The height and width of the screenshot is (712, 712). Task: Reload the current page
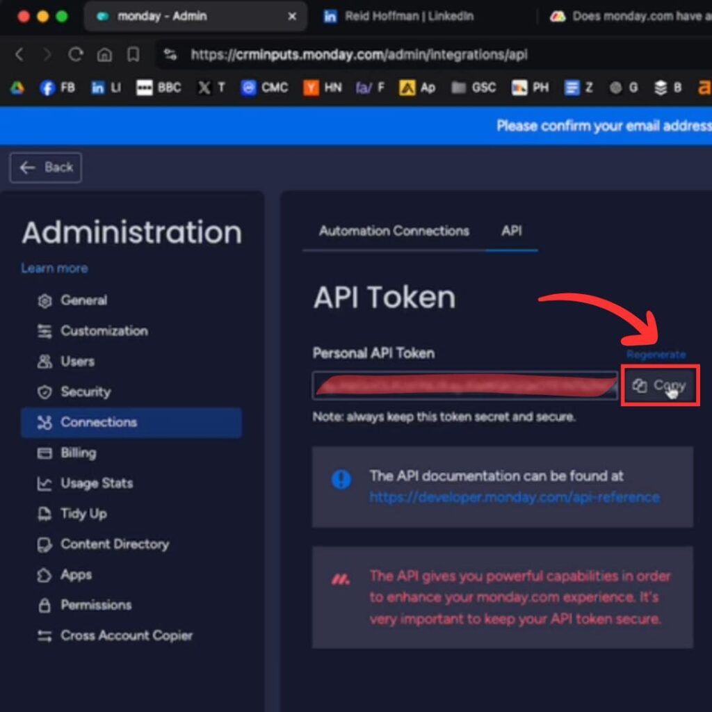76,54
